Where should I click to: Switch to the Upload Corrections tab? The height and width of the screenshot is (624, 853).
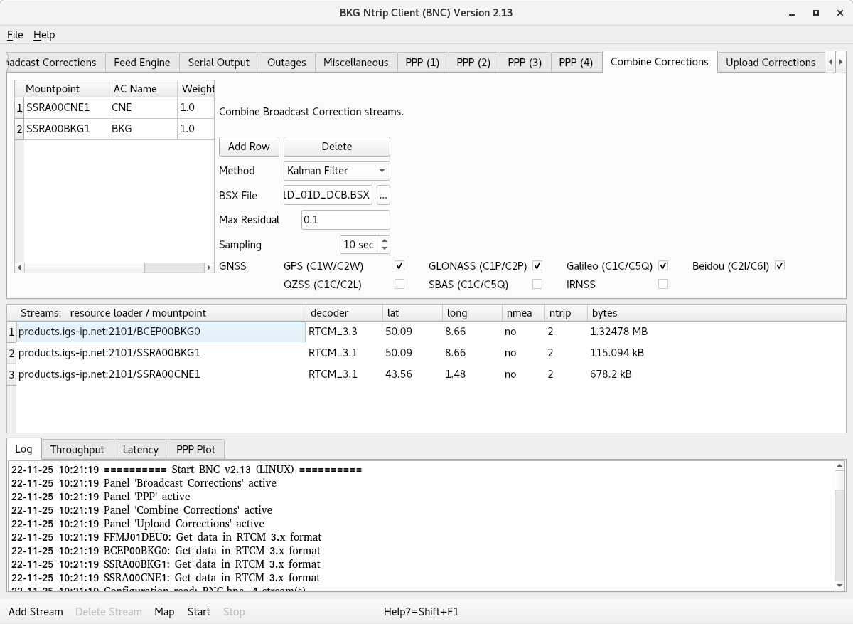click(x=771, y=63)
